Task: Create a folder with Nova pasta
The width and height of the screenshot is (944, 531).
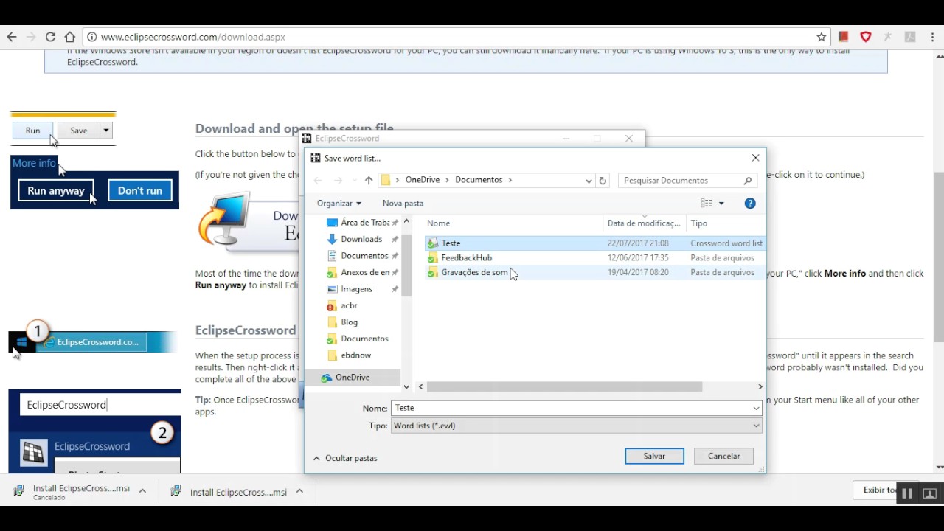Action: 403,204
